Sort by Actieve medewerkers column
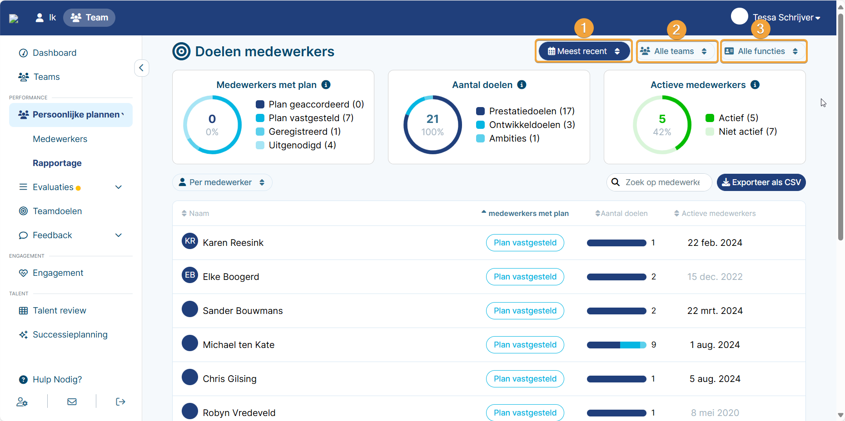Image resolution: width=845 pixels, height=421 pixels. pos(715,214)
